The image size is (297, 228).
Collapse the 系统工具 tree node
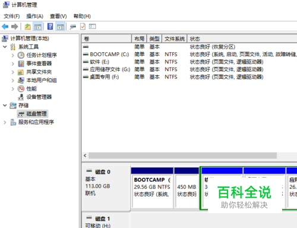(5, 47)
